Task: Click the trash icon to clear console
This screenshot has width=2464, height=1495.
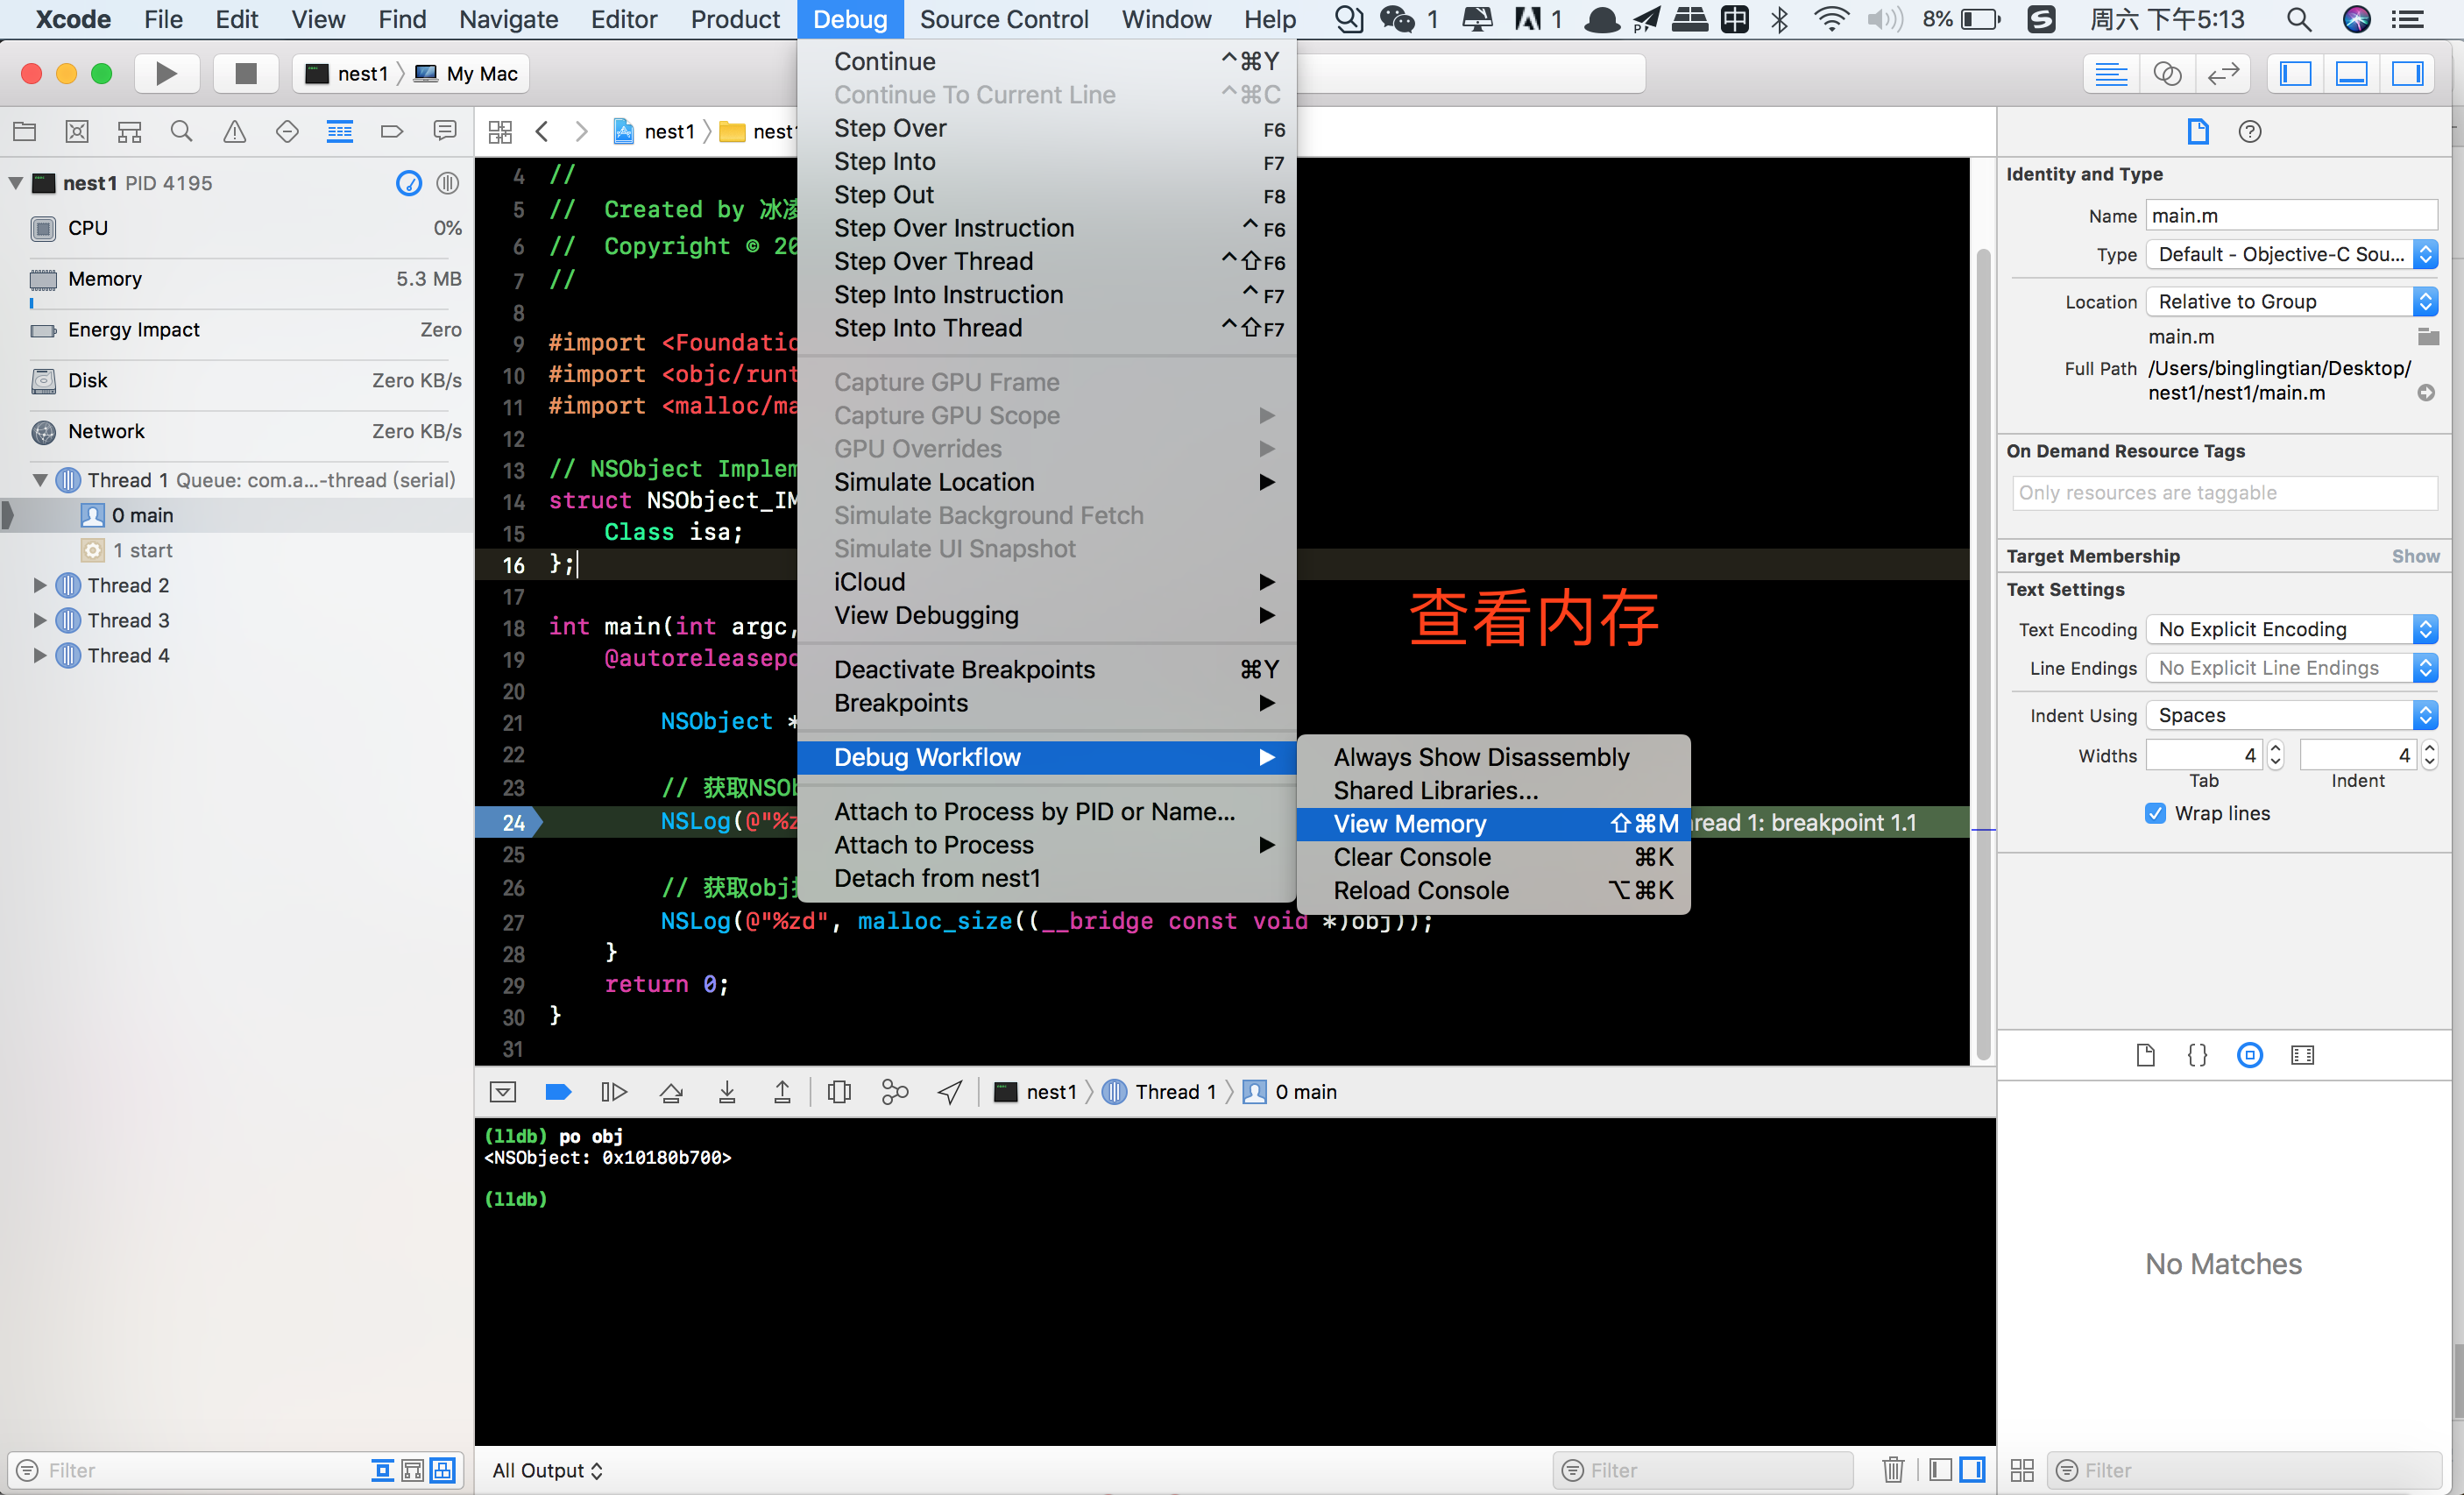Action: click(1892, 1469)
